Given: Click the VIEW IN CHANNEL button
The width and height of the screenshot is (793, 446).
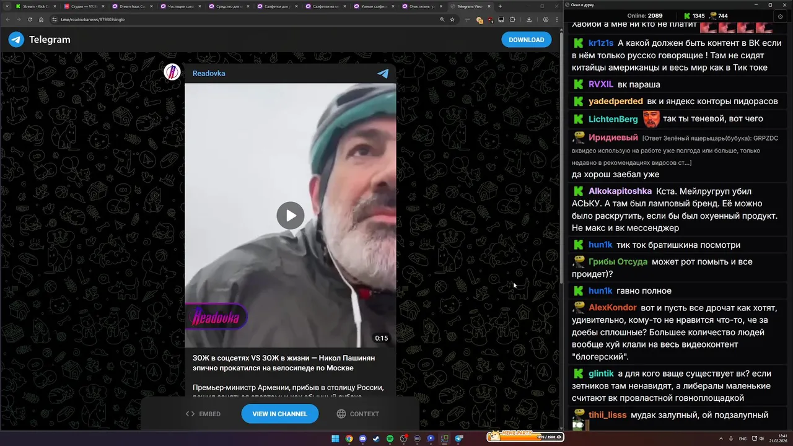Looking at the screenshot, I should [280, 414].
